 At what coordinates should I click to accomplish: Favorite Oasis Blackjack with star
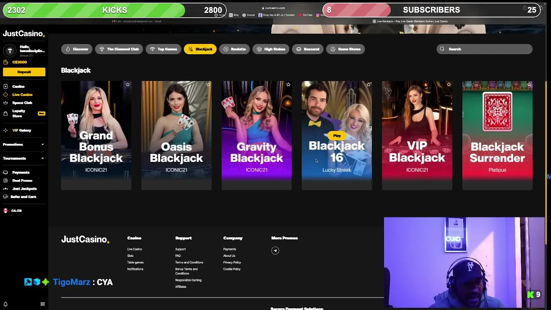tap(208, 85)
